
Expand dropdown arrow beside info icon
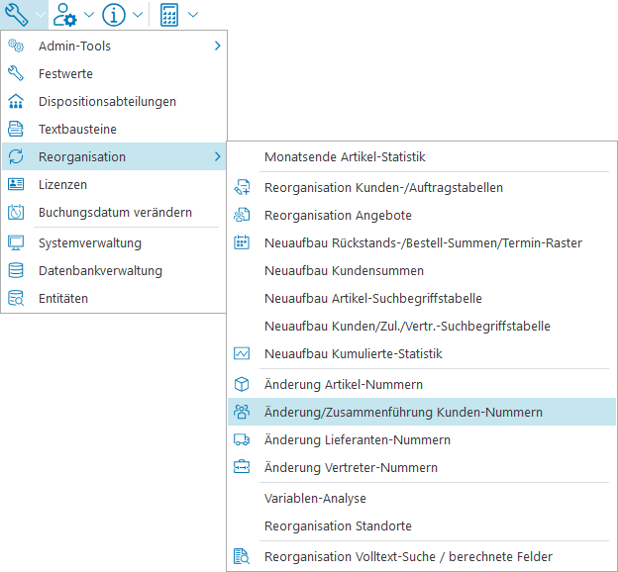[138, 15]
